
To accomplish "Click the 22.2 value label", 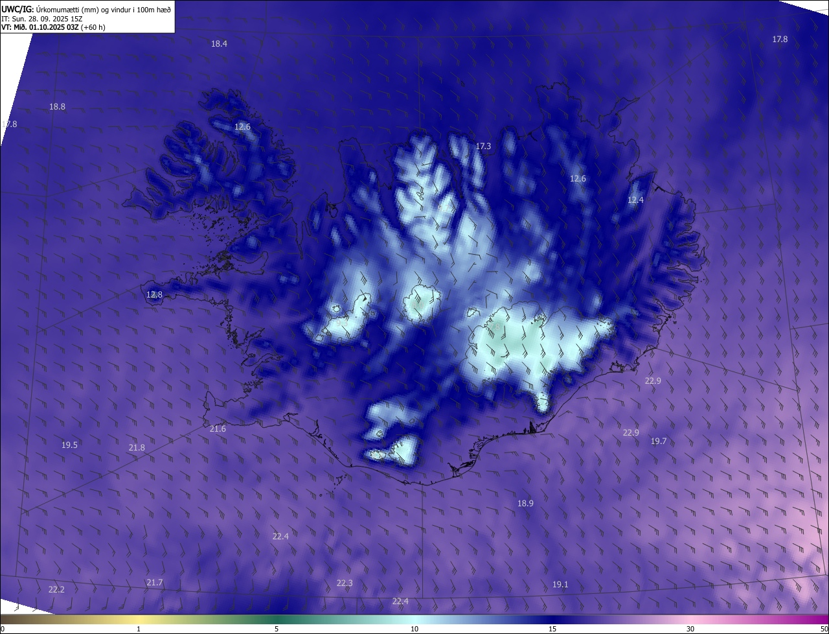I will click(56, 589).
